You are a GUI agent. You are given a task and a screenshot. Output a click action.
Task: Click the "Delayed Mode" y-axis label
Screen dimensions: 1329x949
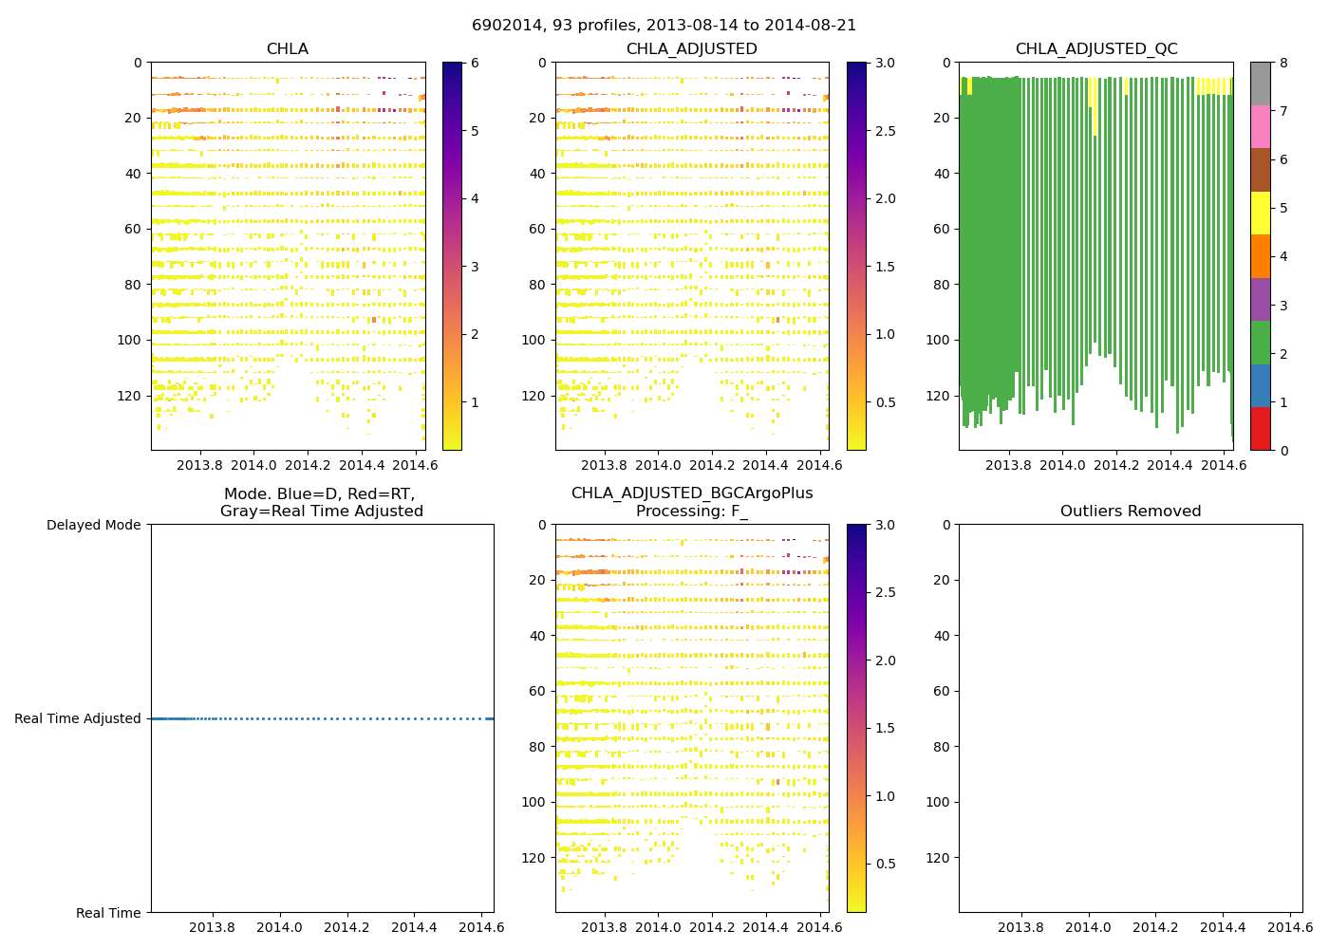[x=93, y=525]
